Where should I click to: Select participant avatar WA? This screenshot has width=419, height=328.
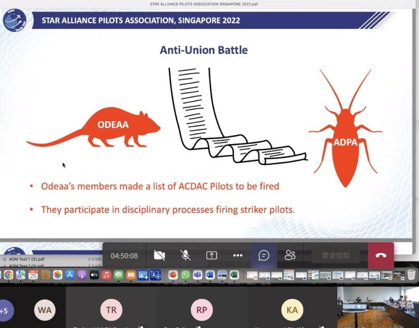click(x=45, y=310)
